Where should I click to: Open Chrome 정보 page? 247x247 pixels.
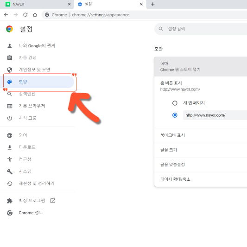pyautogui.click(x=37, y=213)
